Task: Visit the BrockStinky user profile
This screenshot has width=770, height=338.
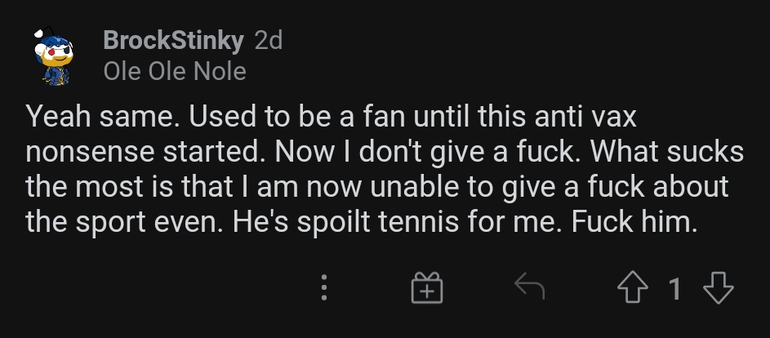Action: 173,40
